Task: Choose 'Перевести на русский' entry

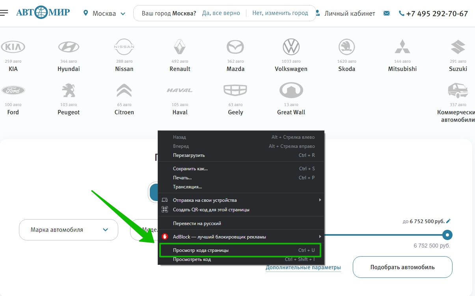Action: [x=241, y=223]
